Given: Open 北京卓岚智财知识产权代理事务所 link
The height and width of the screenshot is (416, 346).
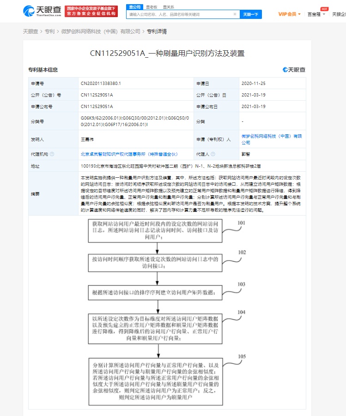Looking at the screenshot, I should (x=129, y=154).
